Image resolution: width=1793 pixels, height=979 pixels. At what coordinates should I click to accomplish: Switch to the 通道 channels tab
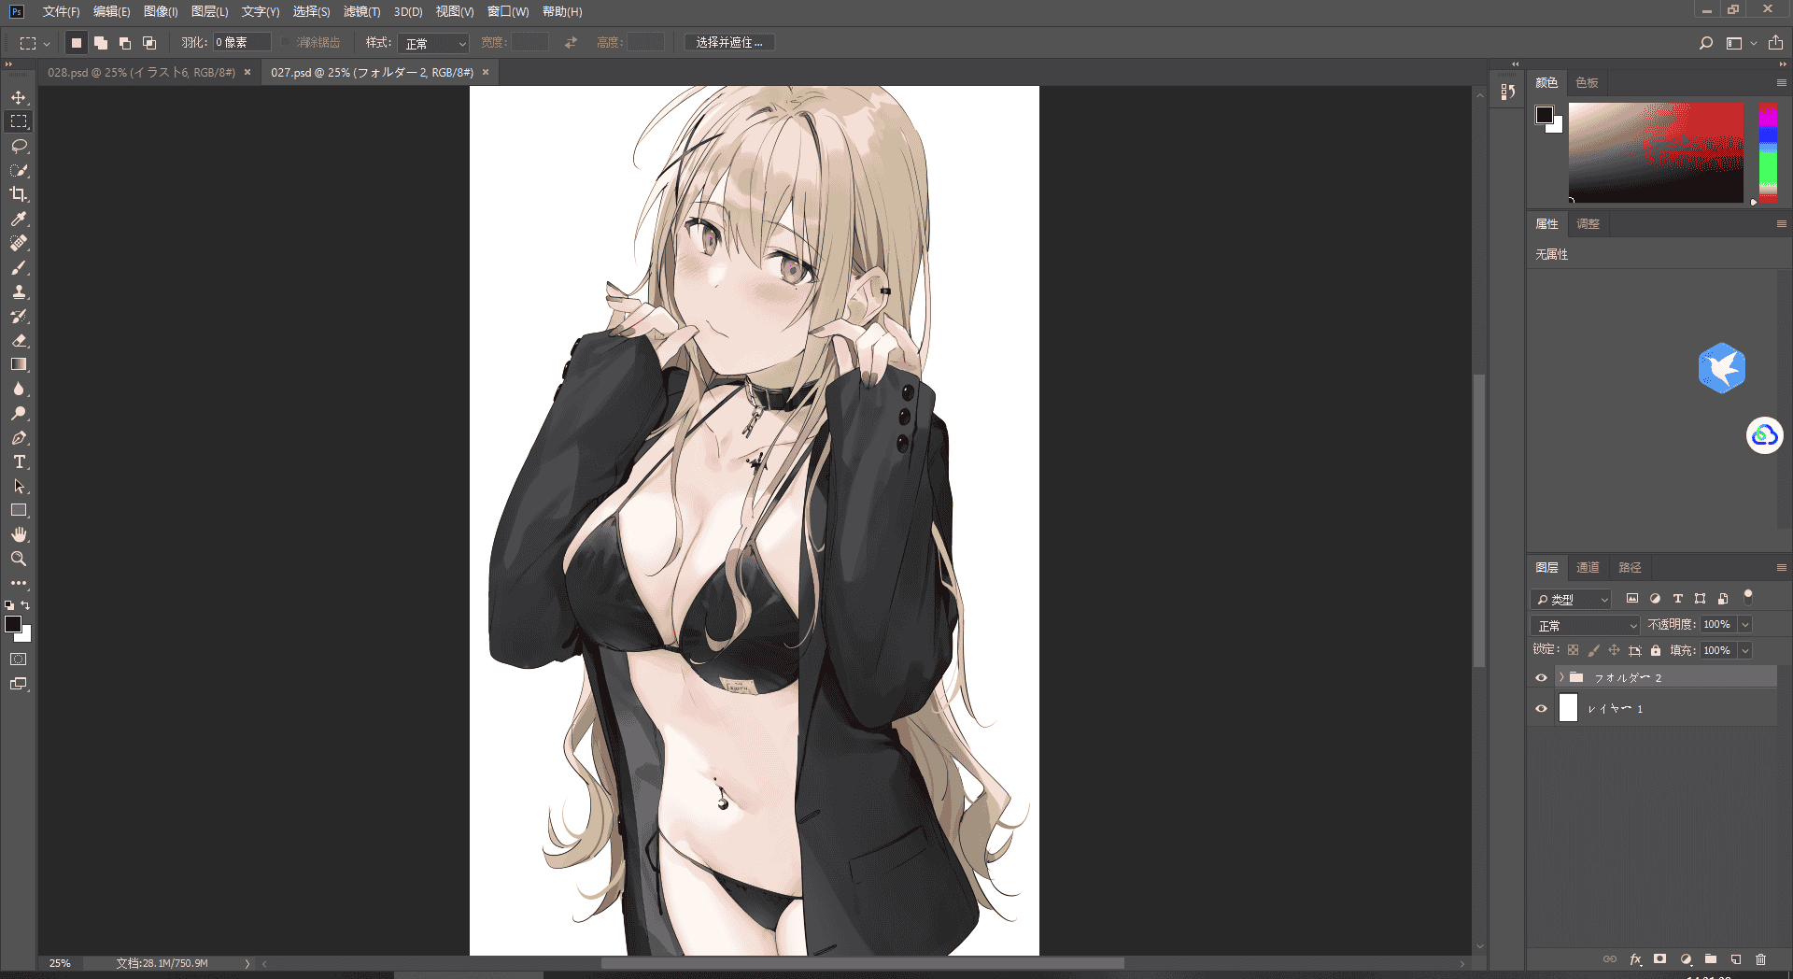(1588, 567)
